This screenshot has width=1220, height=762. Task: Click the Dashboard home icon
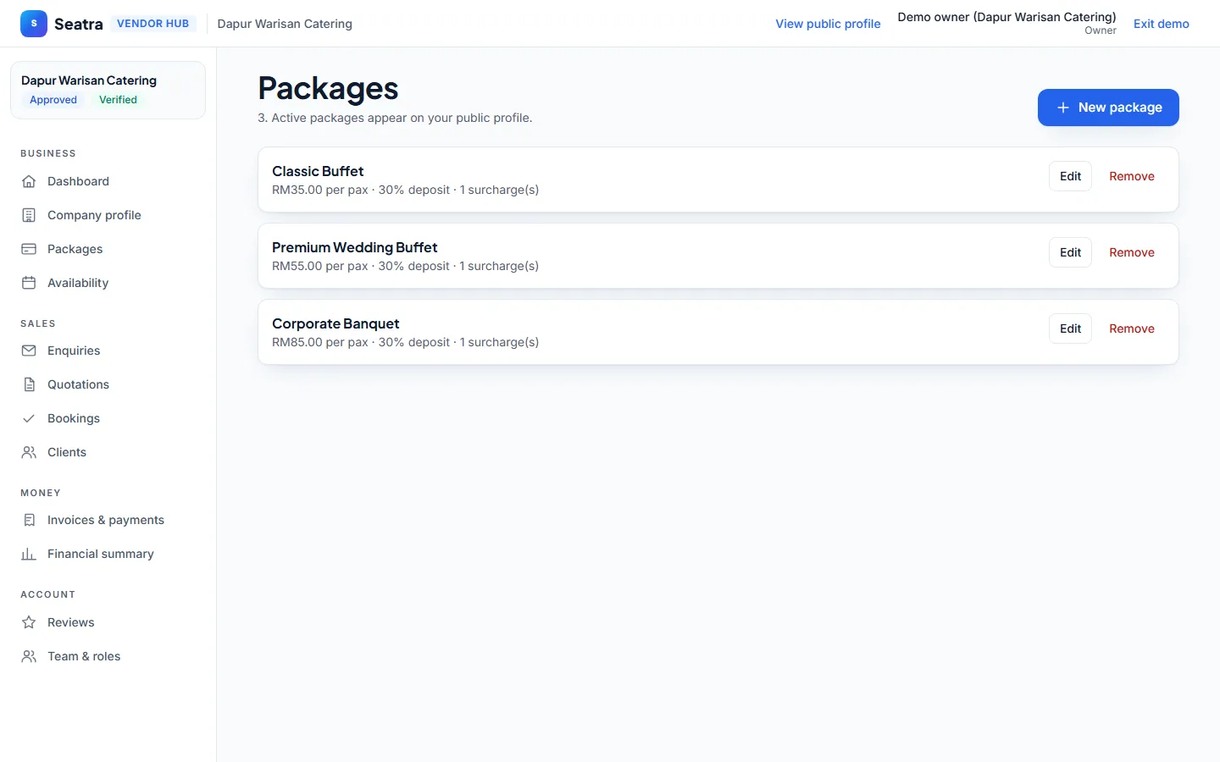pos(29,181)
